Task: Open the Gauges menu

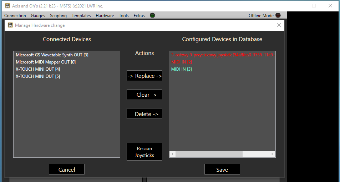Action: [38, 16]
